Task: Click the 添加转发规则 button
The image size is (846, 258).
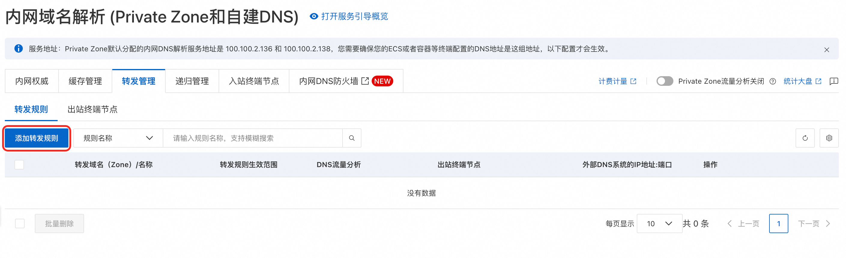Action: point(36,138)
